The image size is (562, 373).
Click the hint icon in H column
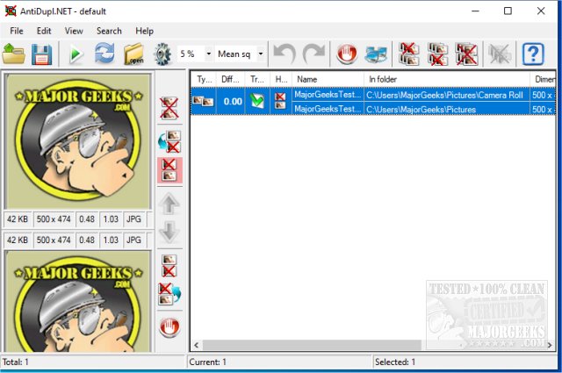coord(280,101)
